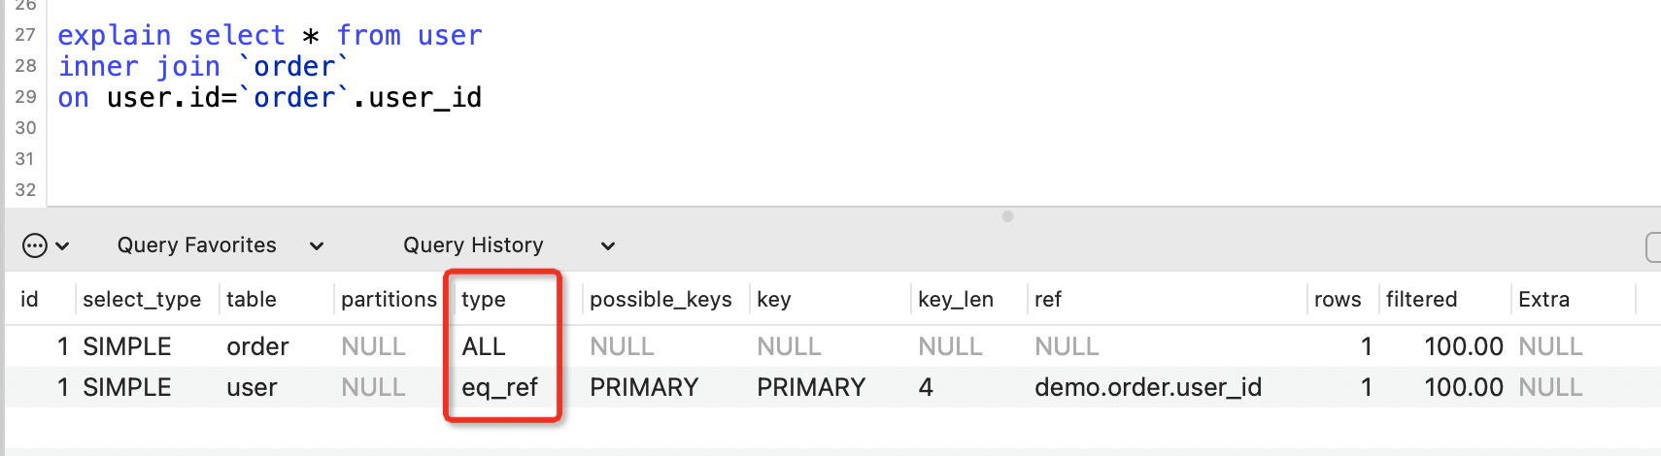This screenshot has width=1661, height=456.
Task: Select the PRIMARY key cell in user row
Action: coord(811,387)
